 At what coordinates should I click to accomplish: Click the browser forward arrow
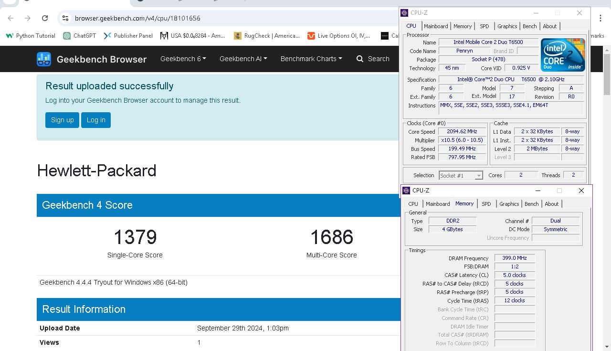(x=28, y=18)
